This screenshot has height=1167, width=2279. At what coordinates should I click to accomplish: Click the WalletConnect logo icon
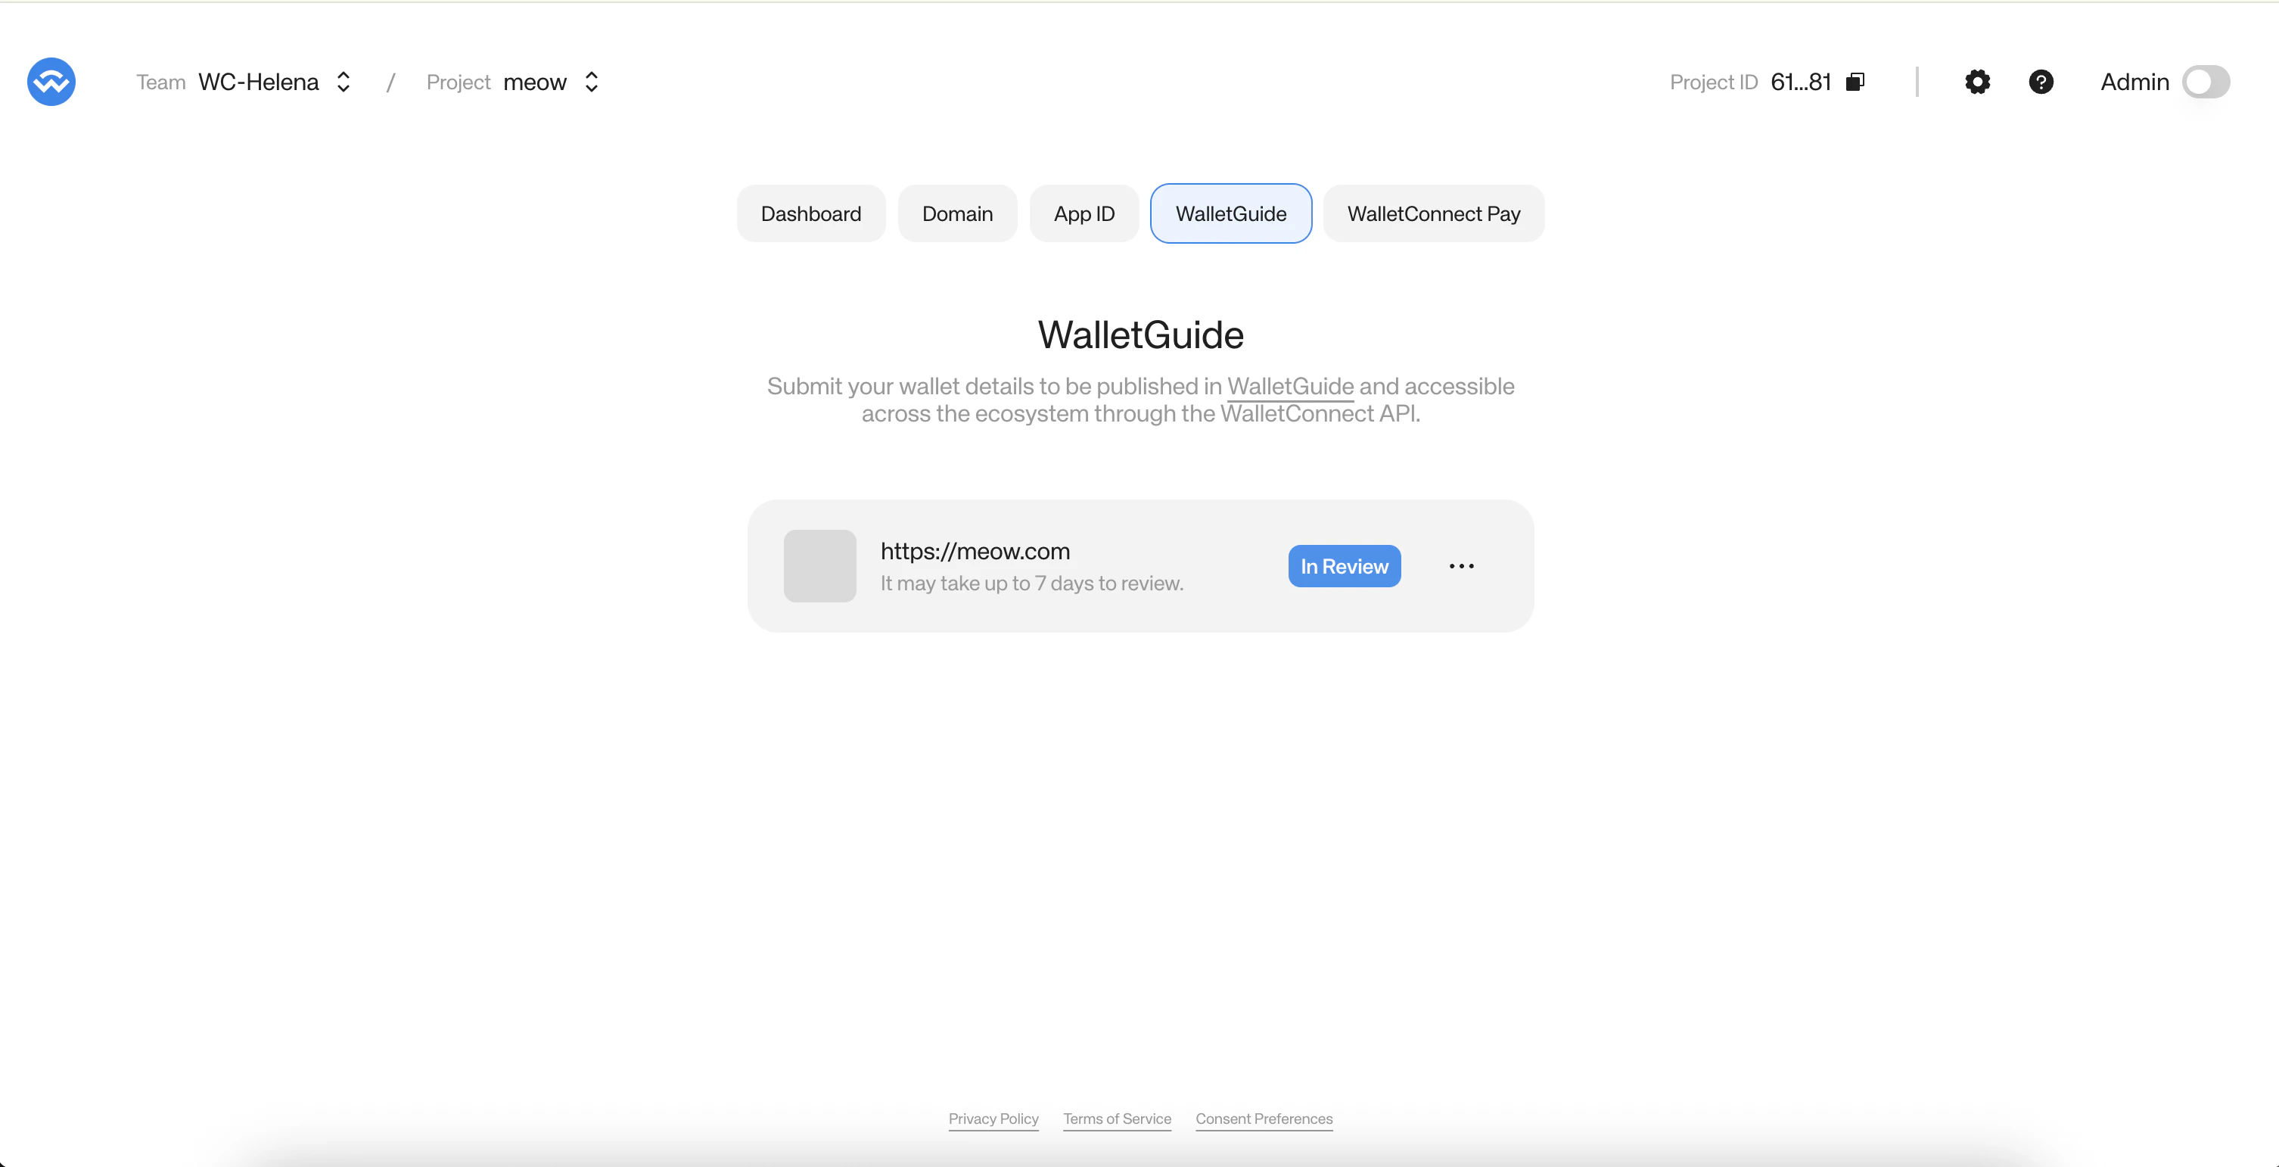[51, 82]
